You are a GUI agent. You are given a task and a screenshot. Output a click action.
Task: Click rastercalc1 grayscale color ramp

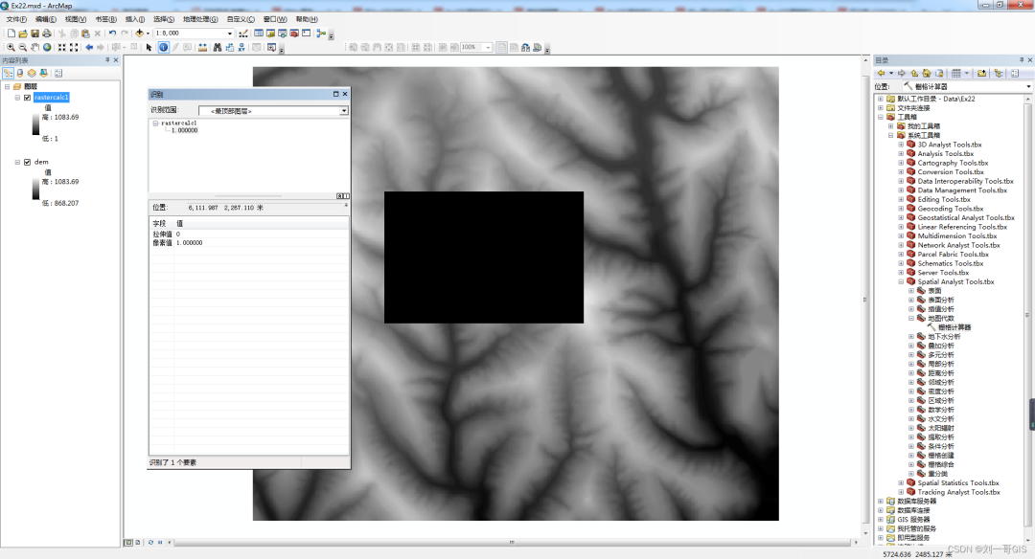click(35, 124)
